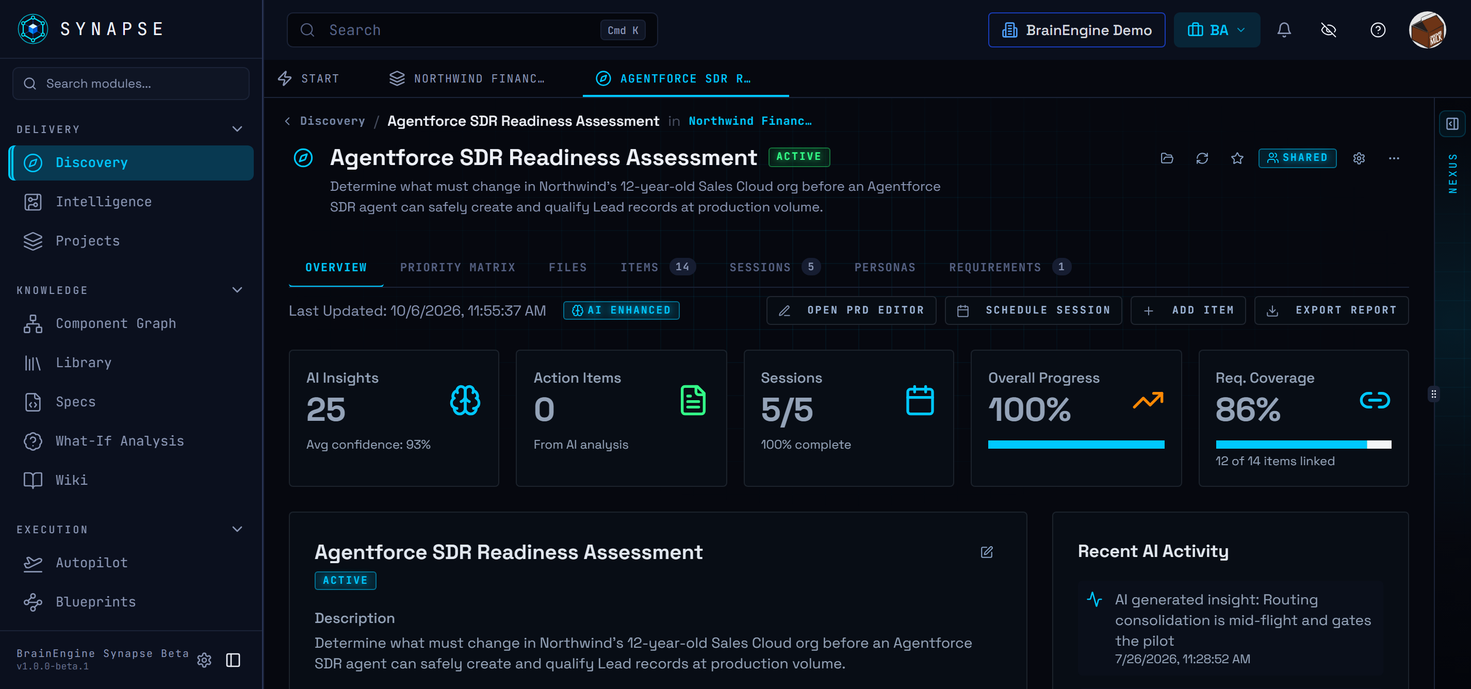Open the Intelligence module
The height and width of the screenshot is (689, 1471).
click(132, 202)
